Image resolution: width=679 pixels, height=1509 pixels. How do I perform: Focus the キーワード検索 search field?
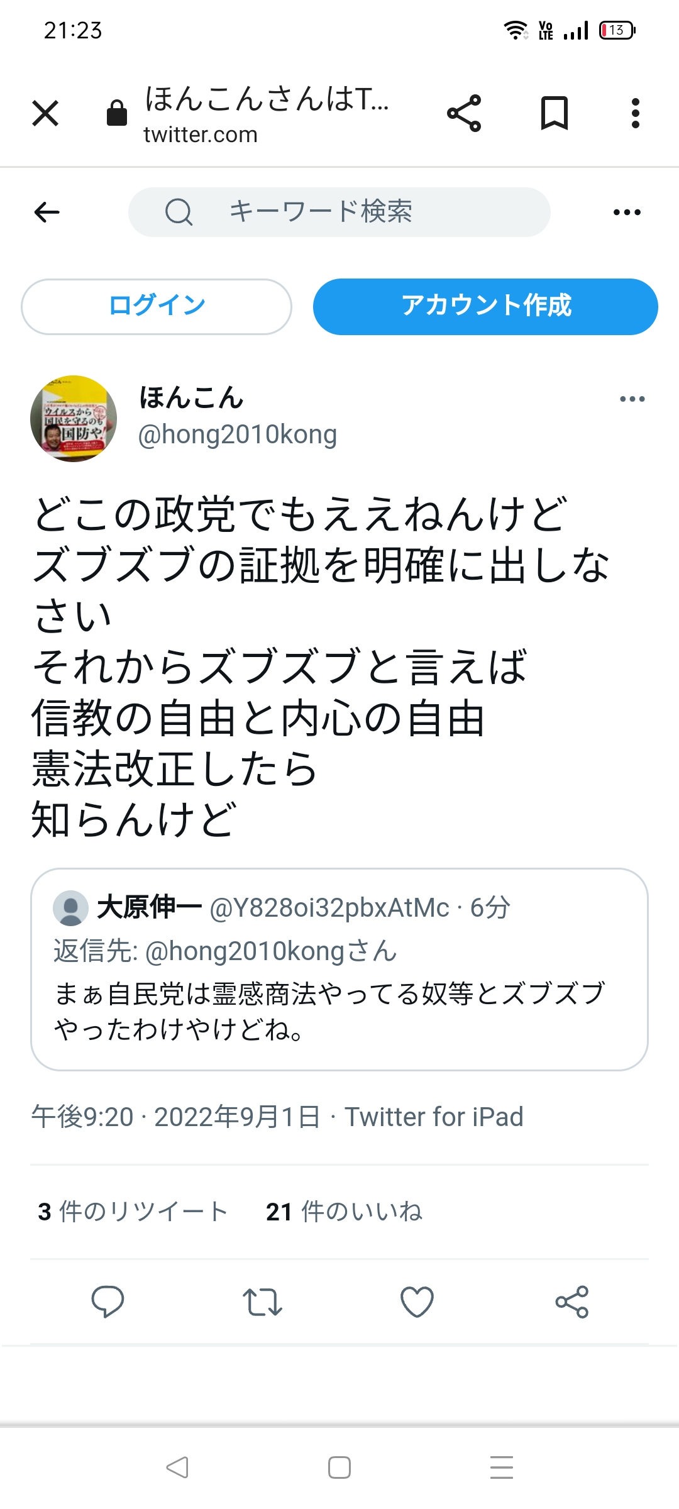(339, 212)
